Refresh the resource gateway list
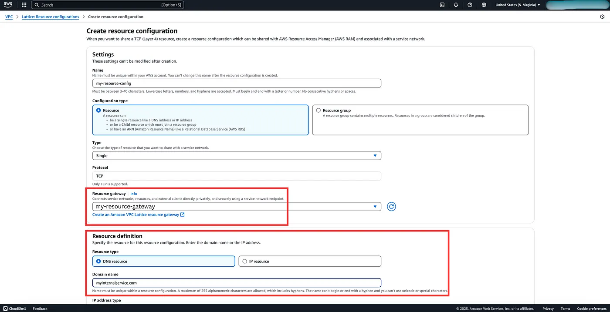 tap(391, 207)
